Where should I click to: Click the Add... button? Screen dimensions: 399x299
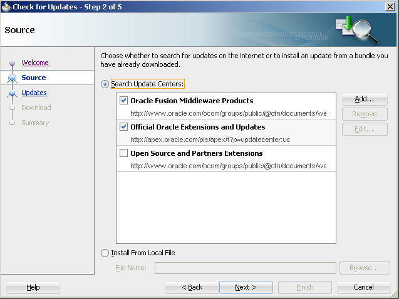pyautogui.click(x=365, y=99)
